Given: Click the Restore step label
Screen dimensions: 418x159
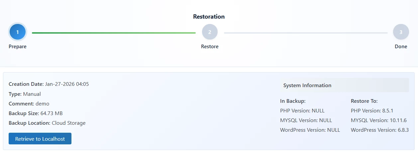Looking at the screenshot, I should (x=210, y=47).
